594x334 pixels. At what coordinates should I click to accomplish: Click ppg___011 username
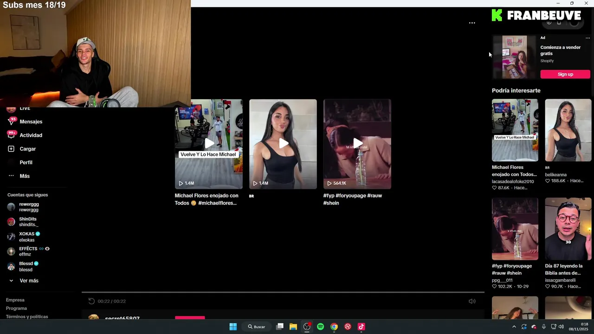coord(502,280)
